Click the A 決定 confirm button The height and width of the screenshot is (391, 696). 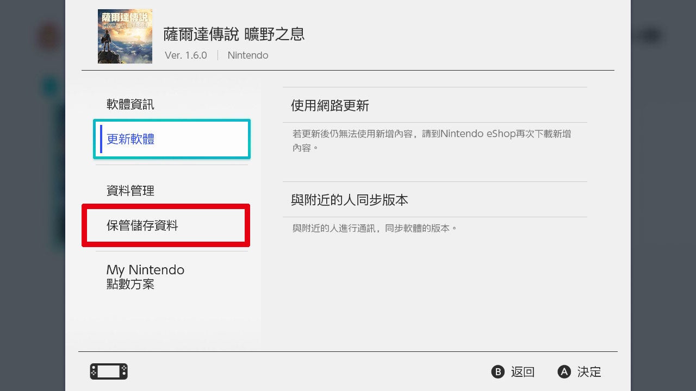pyautogui.click(x=580, y=372)
